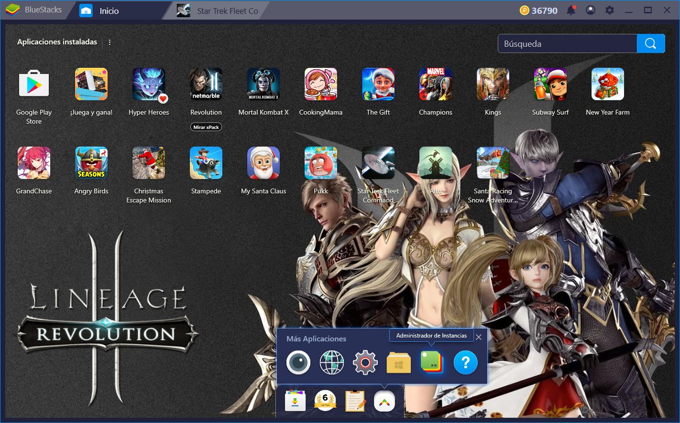Toggle the Más Aplicaciones dock button

point(385,401)
